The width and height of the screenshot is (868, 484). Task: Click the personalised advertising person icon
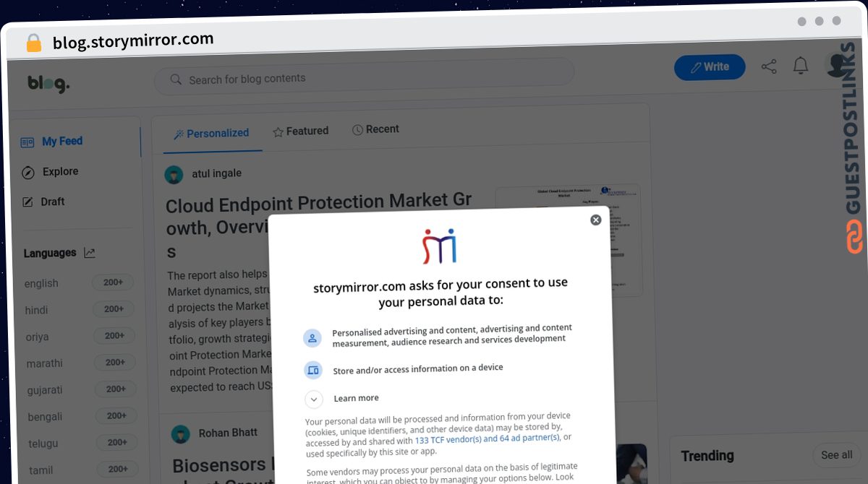tap(312, 338)
